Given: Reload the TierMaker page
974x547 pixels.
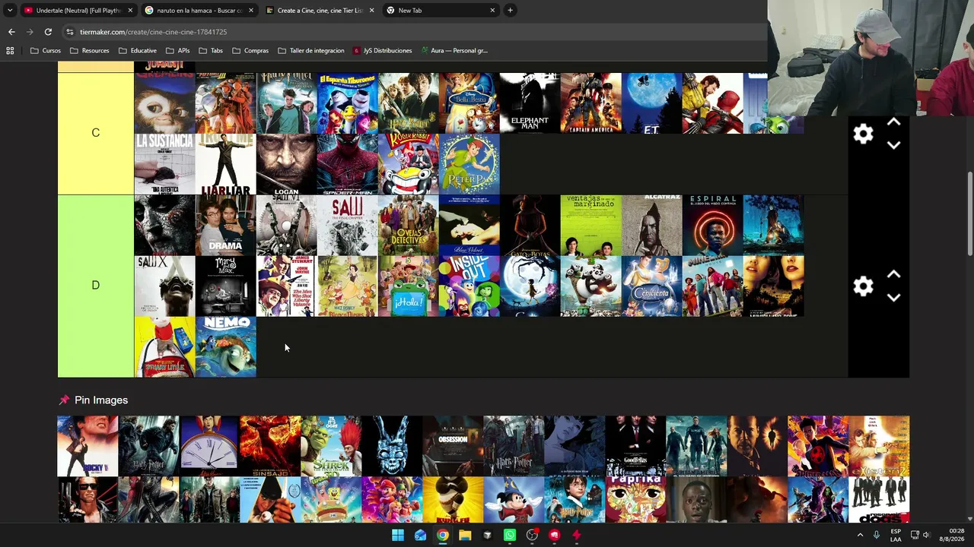Looking at the screenshot, I should 48,32.
